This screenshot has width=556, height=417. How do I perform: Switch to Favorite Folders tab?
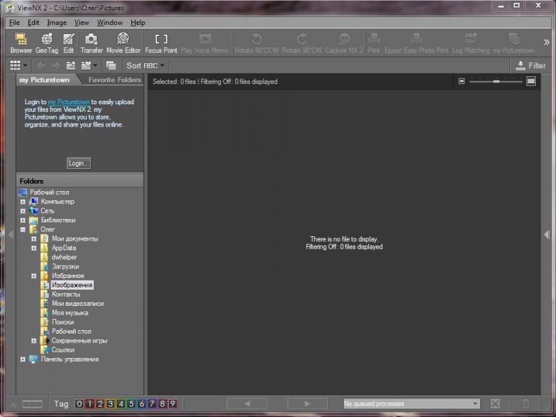coord(114,80)
